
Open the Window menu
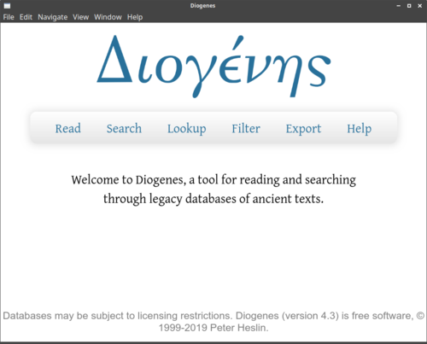108,17
